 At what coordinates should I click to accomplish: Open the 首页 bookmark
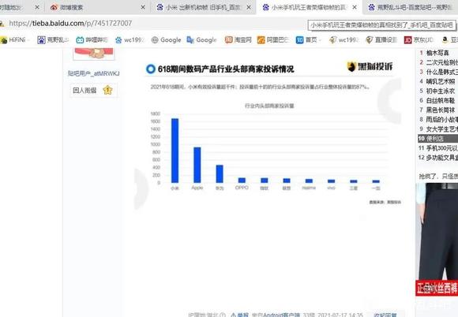pos(306,40)
